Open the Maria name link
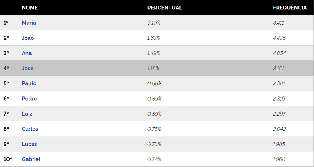Viewport: 314px width, 167px height. pyautogui.click(x=29, y=23)
